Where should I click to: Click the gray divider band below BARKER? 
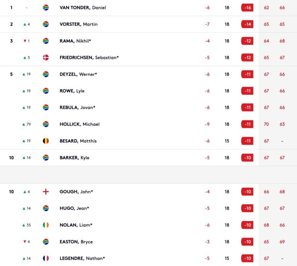[x=148, y=175]
